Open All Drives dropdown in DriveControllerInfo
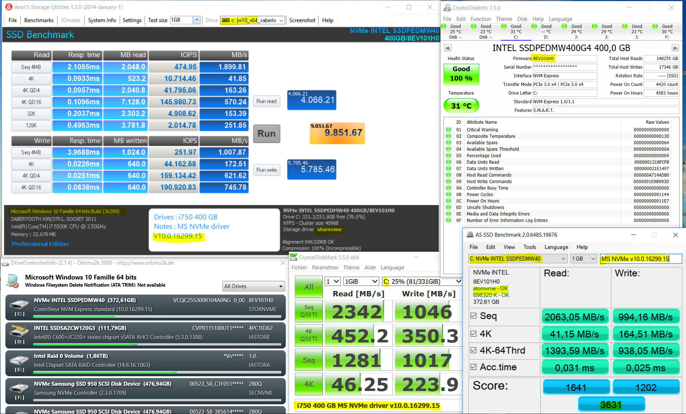 point(254,286)
